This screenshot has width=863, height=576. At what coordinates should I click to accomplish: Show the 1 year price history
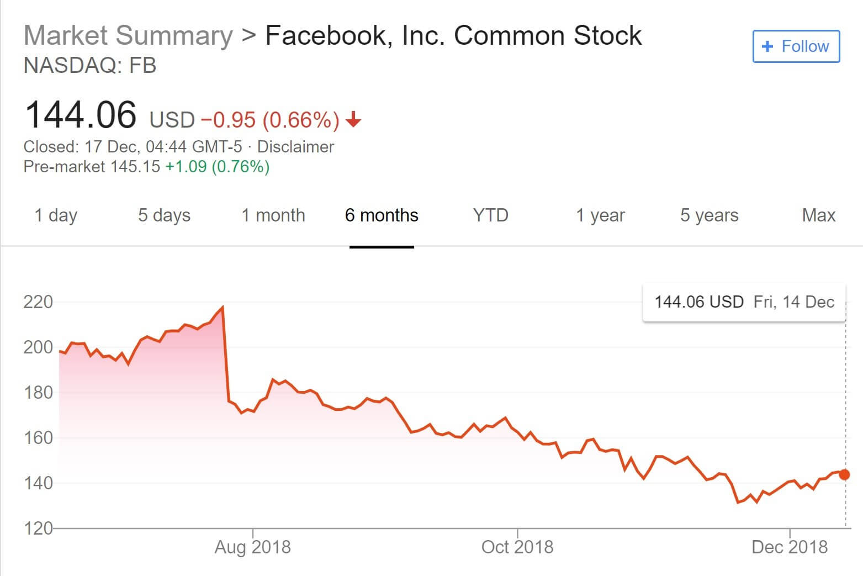coord(600,215)
